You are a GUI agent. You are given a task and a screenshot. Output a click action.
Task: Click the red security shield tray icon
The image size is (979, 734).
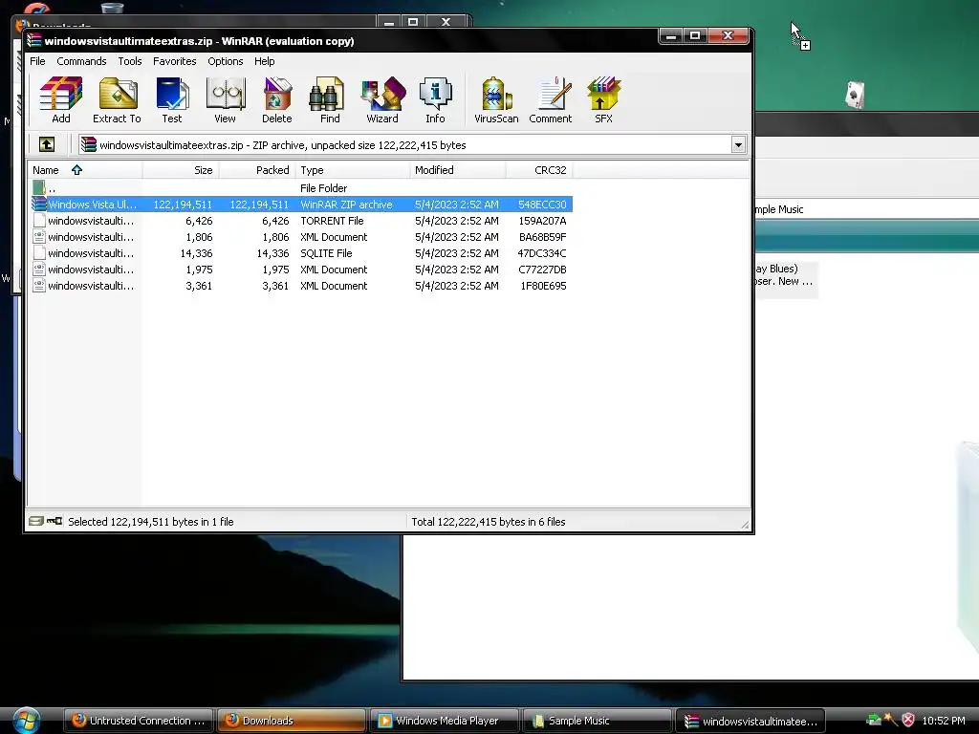point(908,721)
